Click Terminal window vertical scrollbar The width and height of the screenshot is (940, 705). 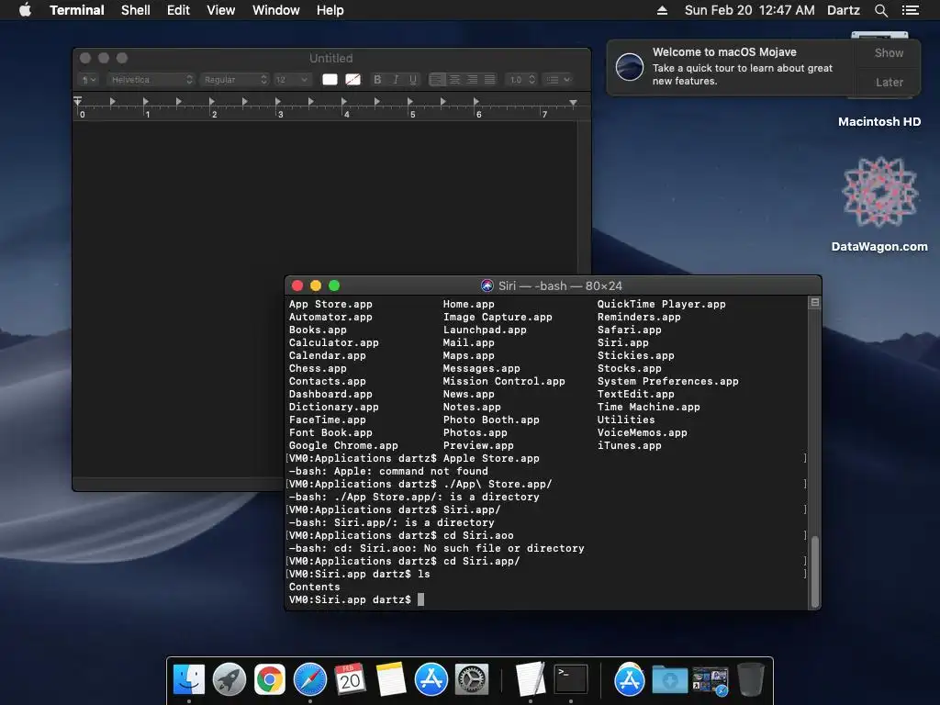tap(815, 573)
